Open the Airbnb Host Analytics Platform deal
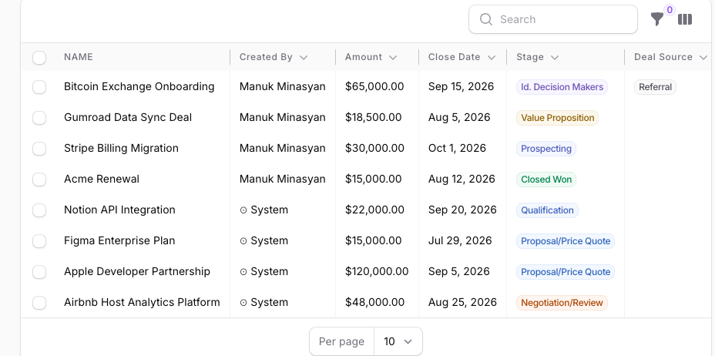Screen dimensions: 715x356 tap(142, 302)
